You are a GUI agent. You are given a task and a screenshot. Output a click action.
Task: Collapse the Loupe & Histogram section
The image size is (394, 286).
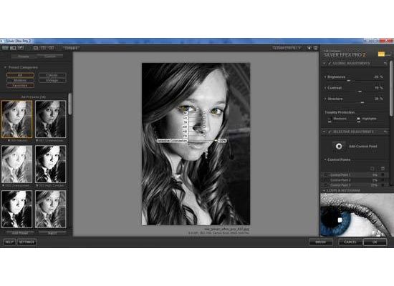tap(324, 191)
